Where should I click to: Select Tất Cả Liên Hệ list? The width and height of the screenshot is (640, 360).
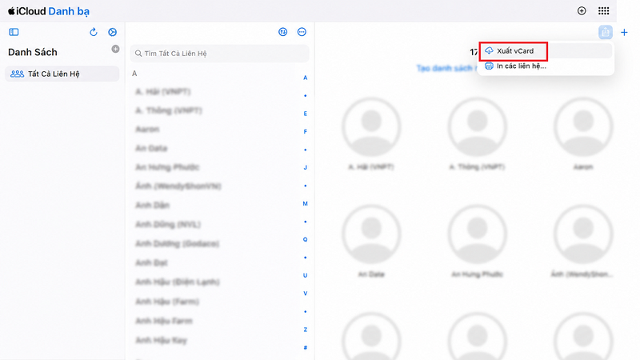tap(62, 74)
